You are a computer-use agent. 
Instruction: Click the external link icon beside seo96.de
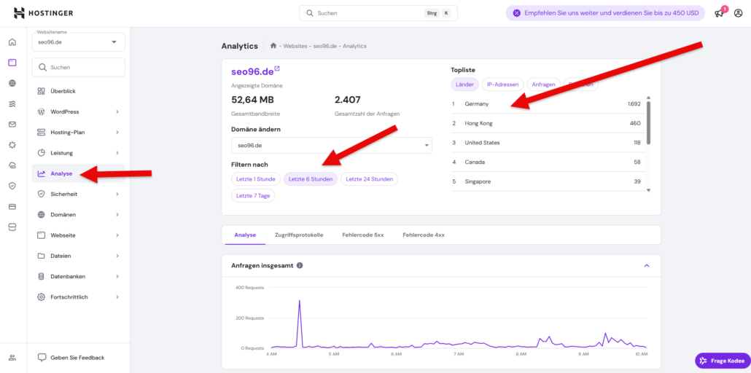277,69
